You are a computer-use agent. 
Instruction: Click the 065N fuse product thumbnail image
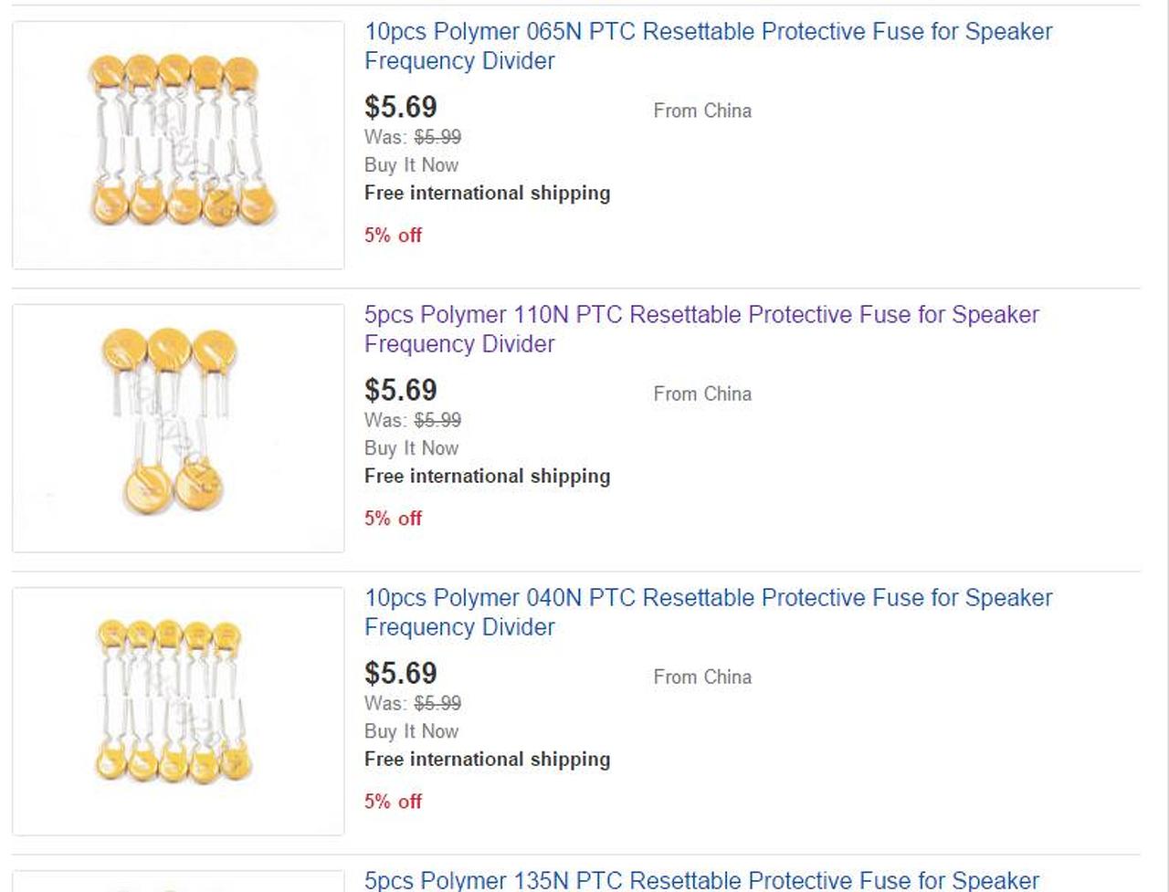178,145
